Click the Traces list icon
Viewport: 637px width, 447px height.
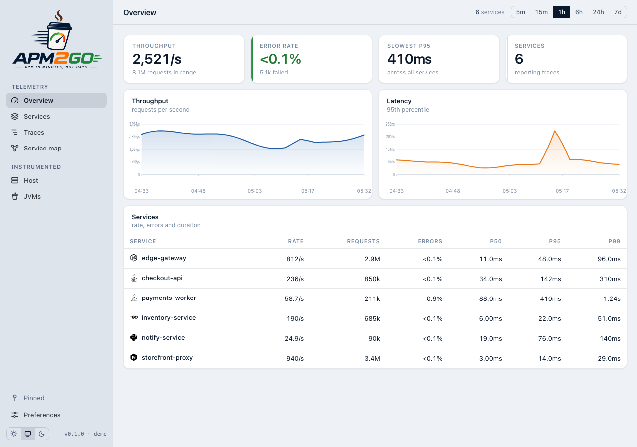(15, 132)
